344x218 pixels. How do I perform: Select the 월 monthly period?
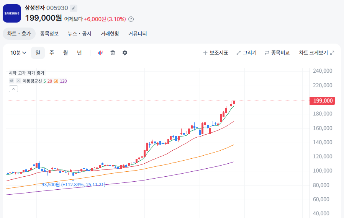point(66,53)
